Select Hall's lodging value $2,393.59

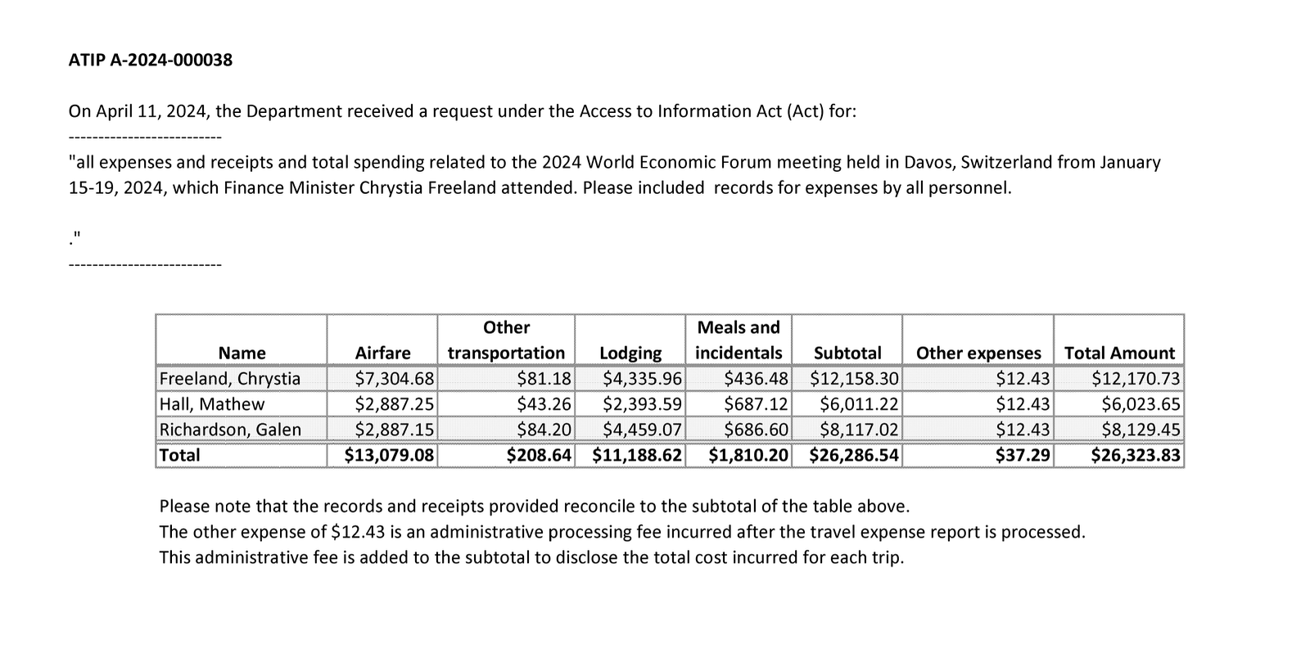click(642, 404)
